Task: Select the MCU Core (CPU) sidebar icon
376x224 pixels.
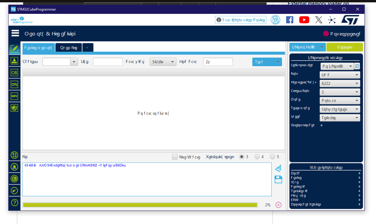Action: pos(14,85)
